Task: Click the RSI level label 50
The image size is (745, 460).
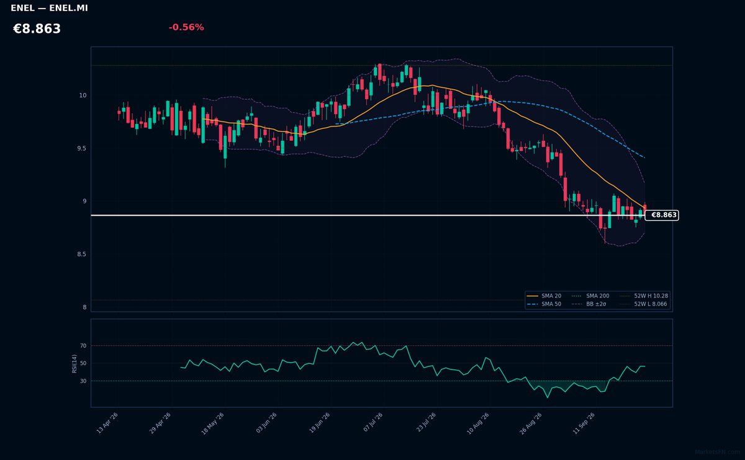Action: [x=83, y=363]
